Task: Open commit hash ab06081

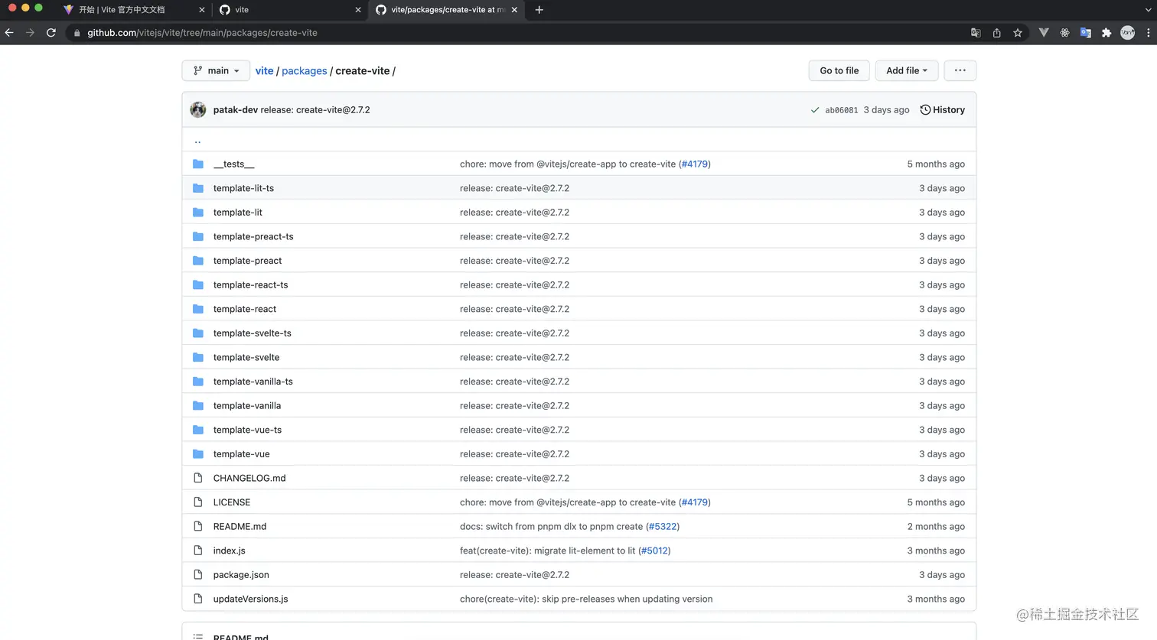Action: (x=841, y=110)
